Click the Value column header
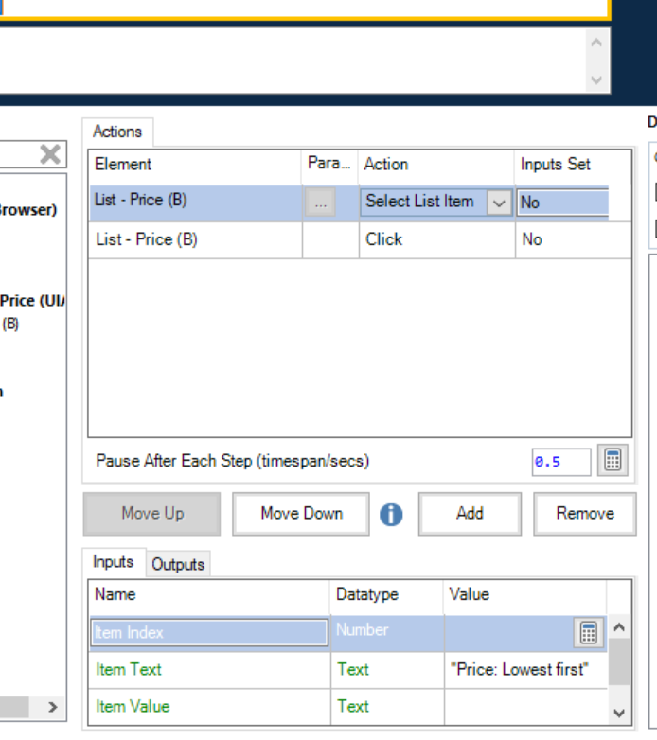The image size is (657, 740). [524, 594]
